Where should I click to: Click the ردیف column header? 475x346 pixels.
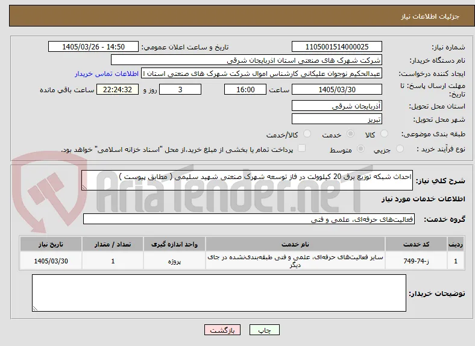[x=456, y=244]
